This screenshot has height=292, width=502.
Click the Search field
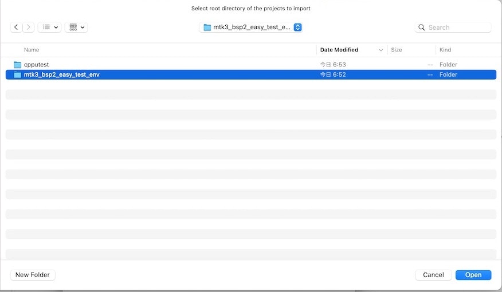click(453, 27)
